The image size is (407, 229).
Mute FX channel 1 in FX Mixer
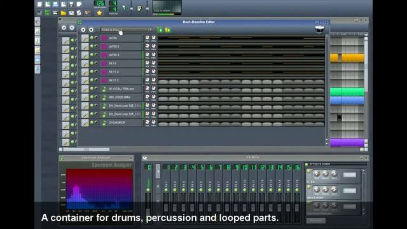point(166,190)
